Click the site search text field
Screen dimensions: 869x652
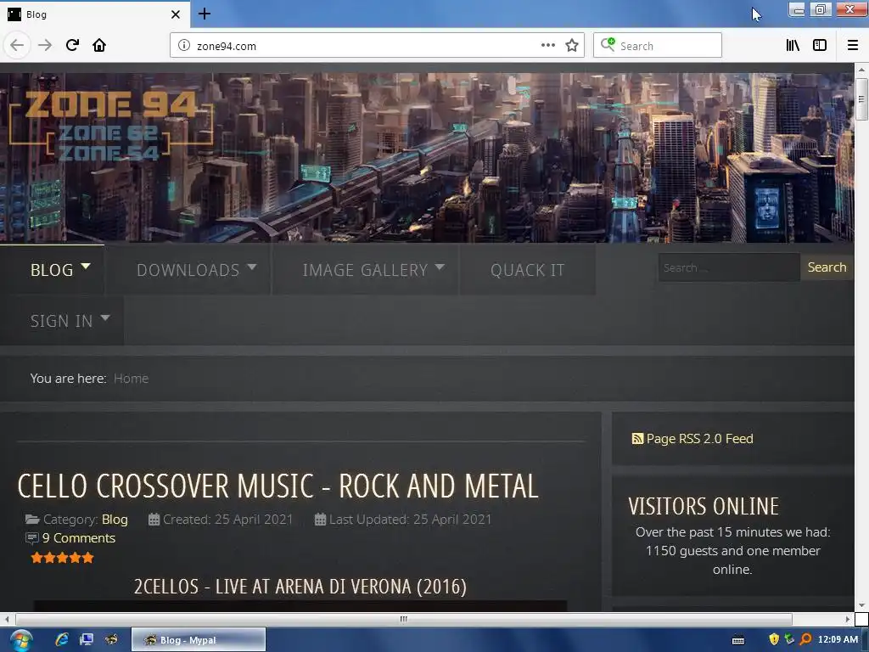[729, 267]
